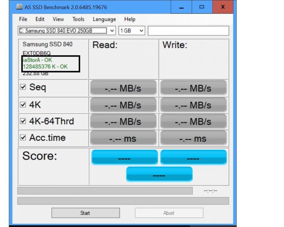The height and width of the screenshot is (227, 284).
Task: Open the Help menu
Action: click(x=130, y=19)
